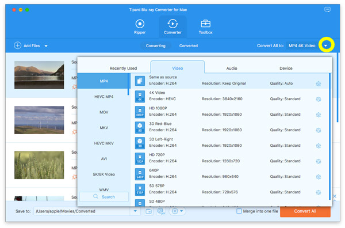Select the wind turbines video thumbnail
Screen dimensions: 345x228
(x=39, y=120)
